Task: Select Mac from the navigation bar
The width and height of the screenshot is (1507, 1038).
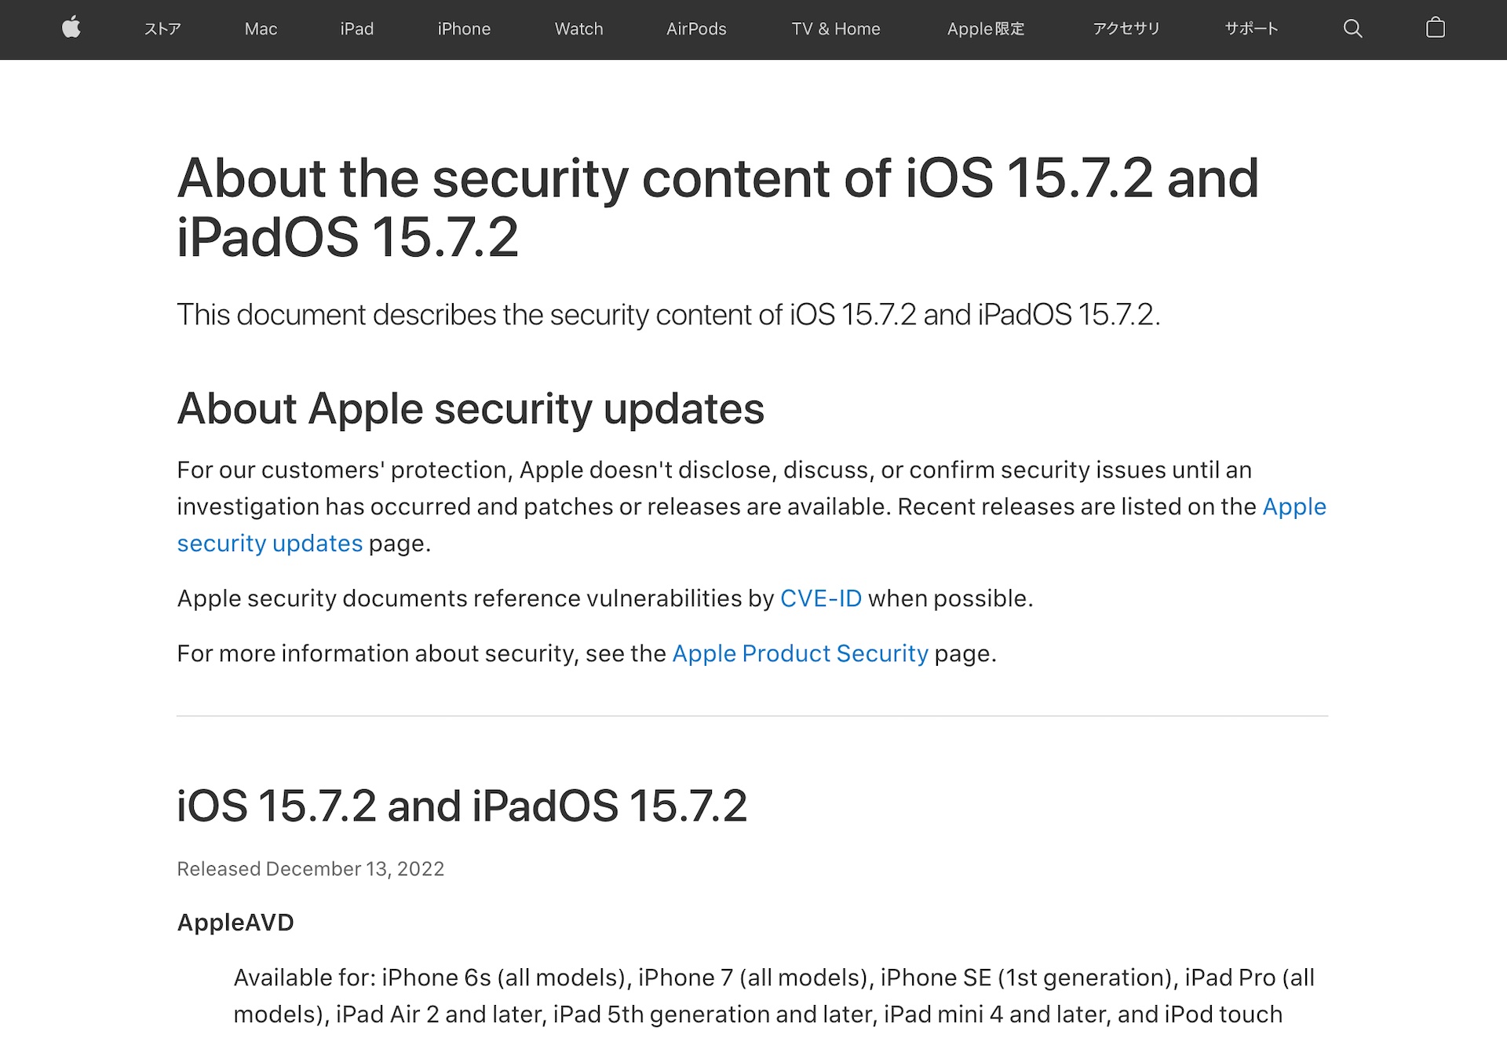Action: pyautogui.click(x=261, y=29)
